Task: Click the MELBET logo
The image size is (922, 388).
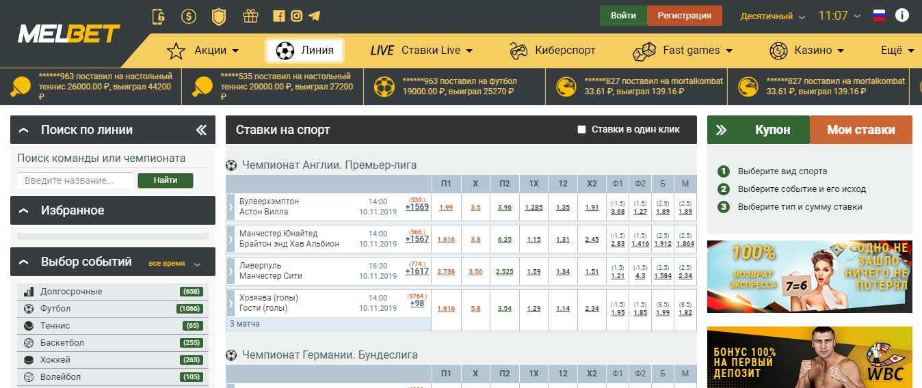Action: pos(68,33)
